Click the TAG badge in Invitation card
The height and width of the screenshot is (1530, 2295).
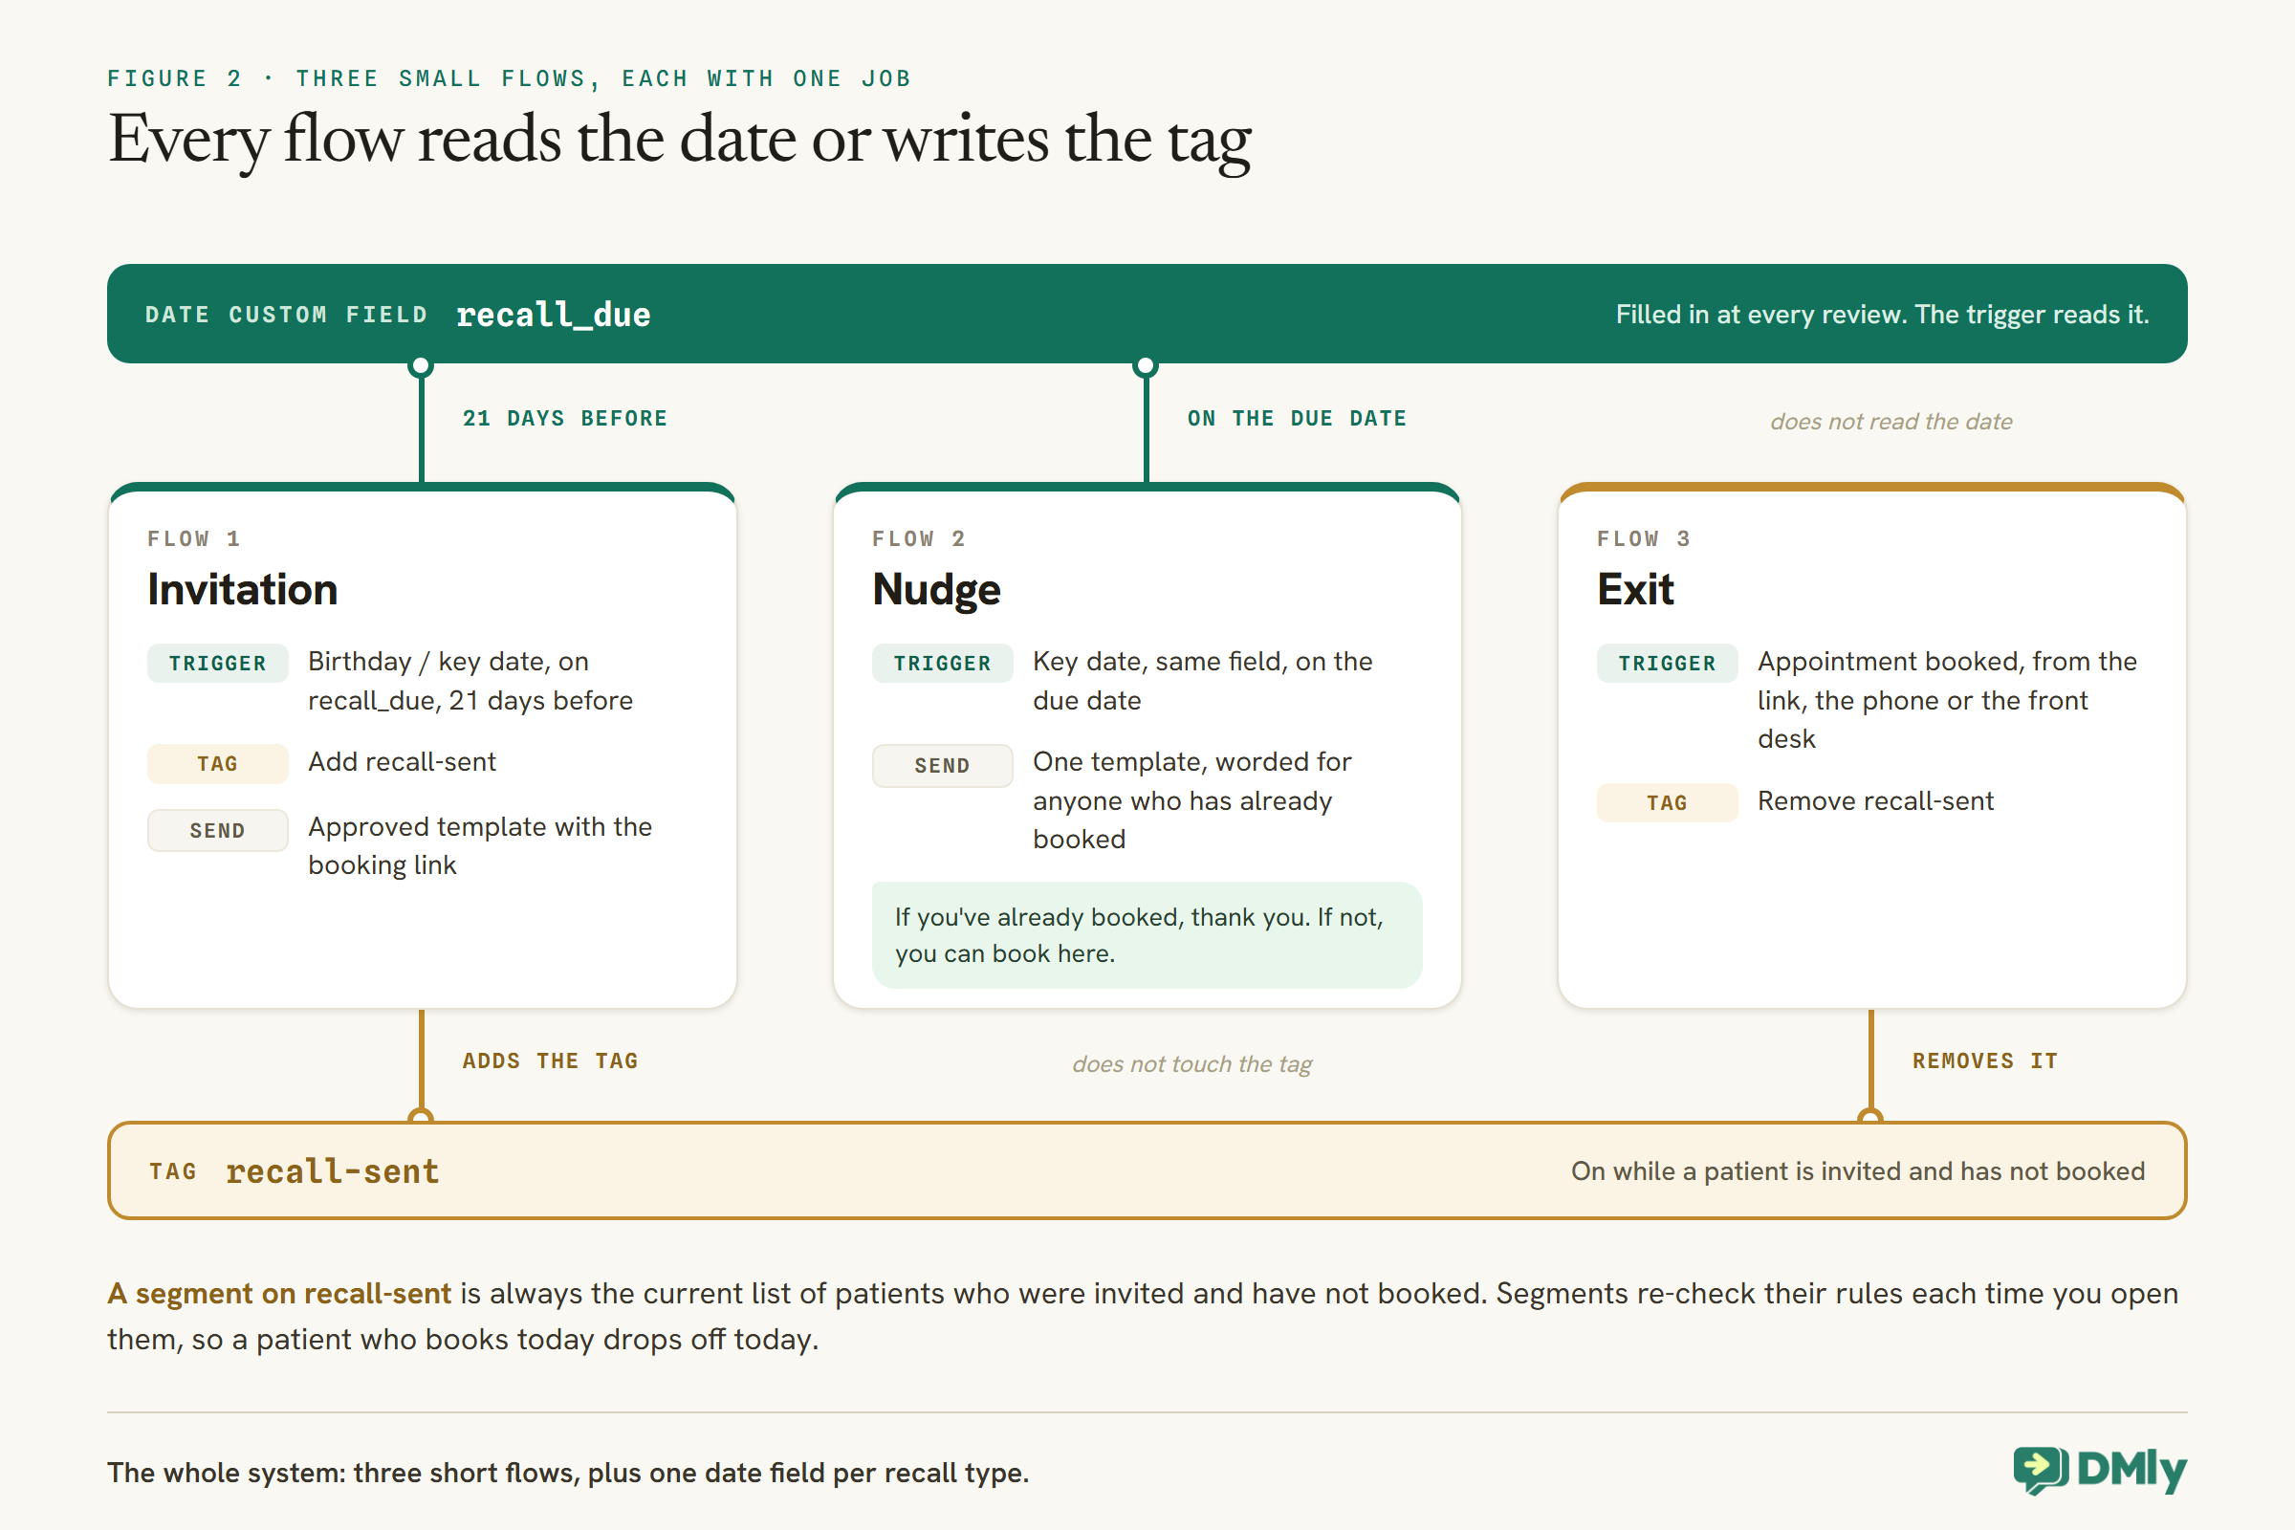coord(218,764)
